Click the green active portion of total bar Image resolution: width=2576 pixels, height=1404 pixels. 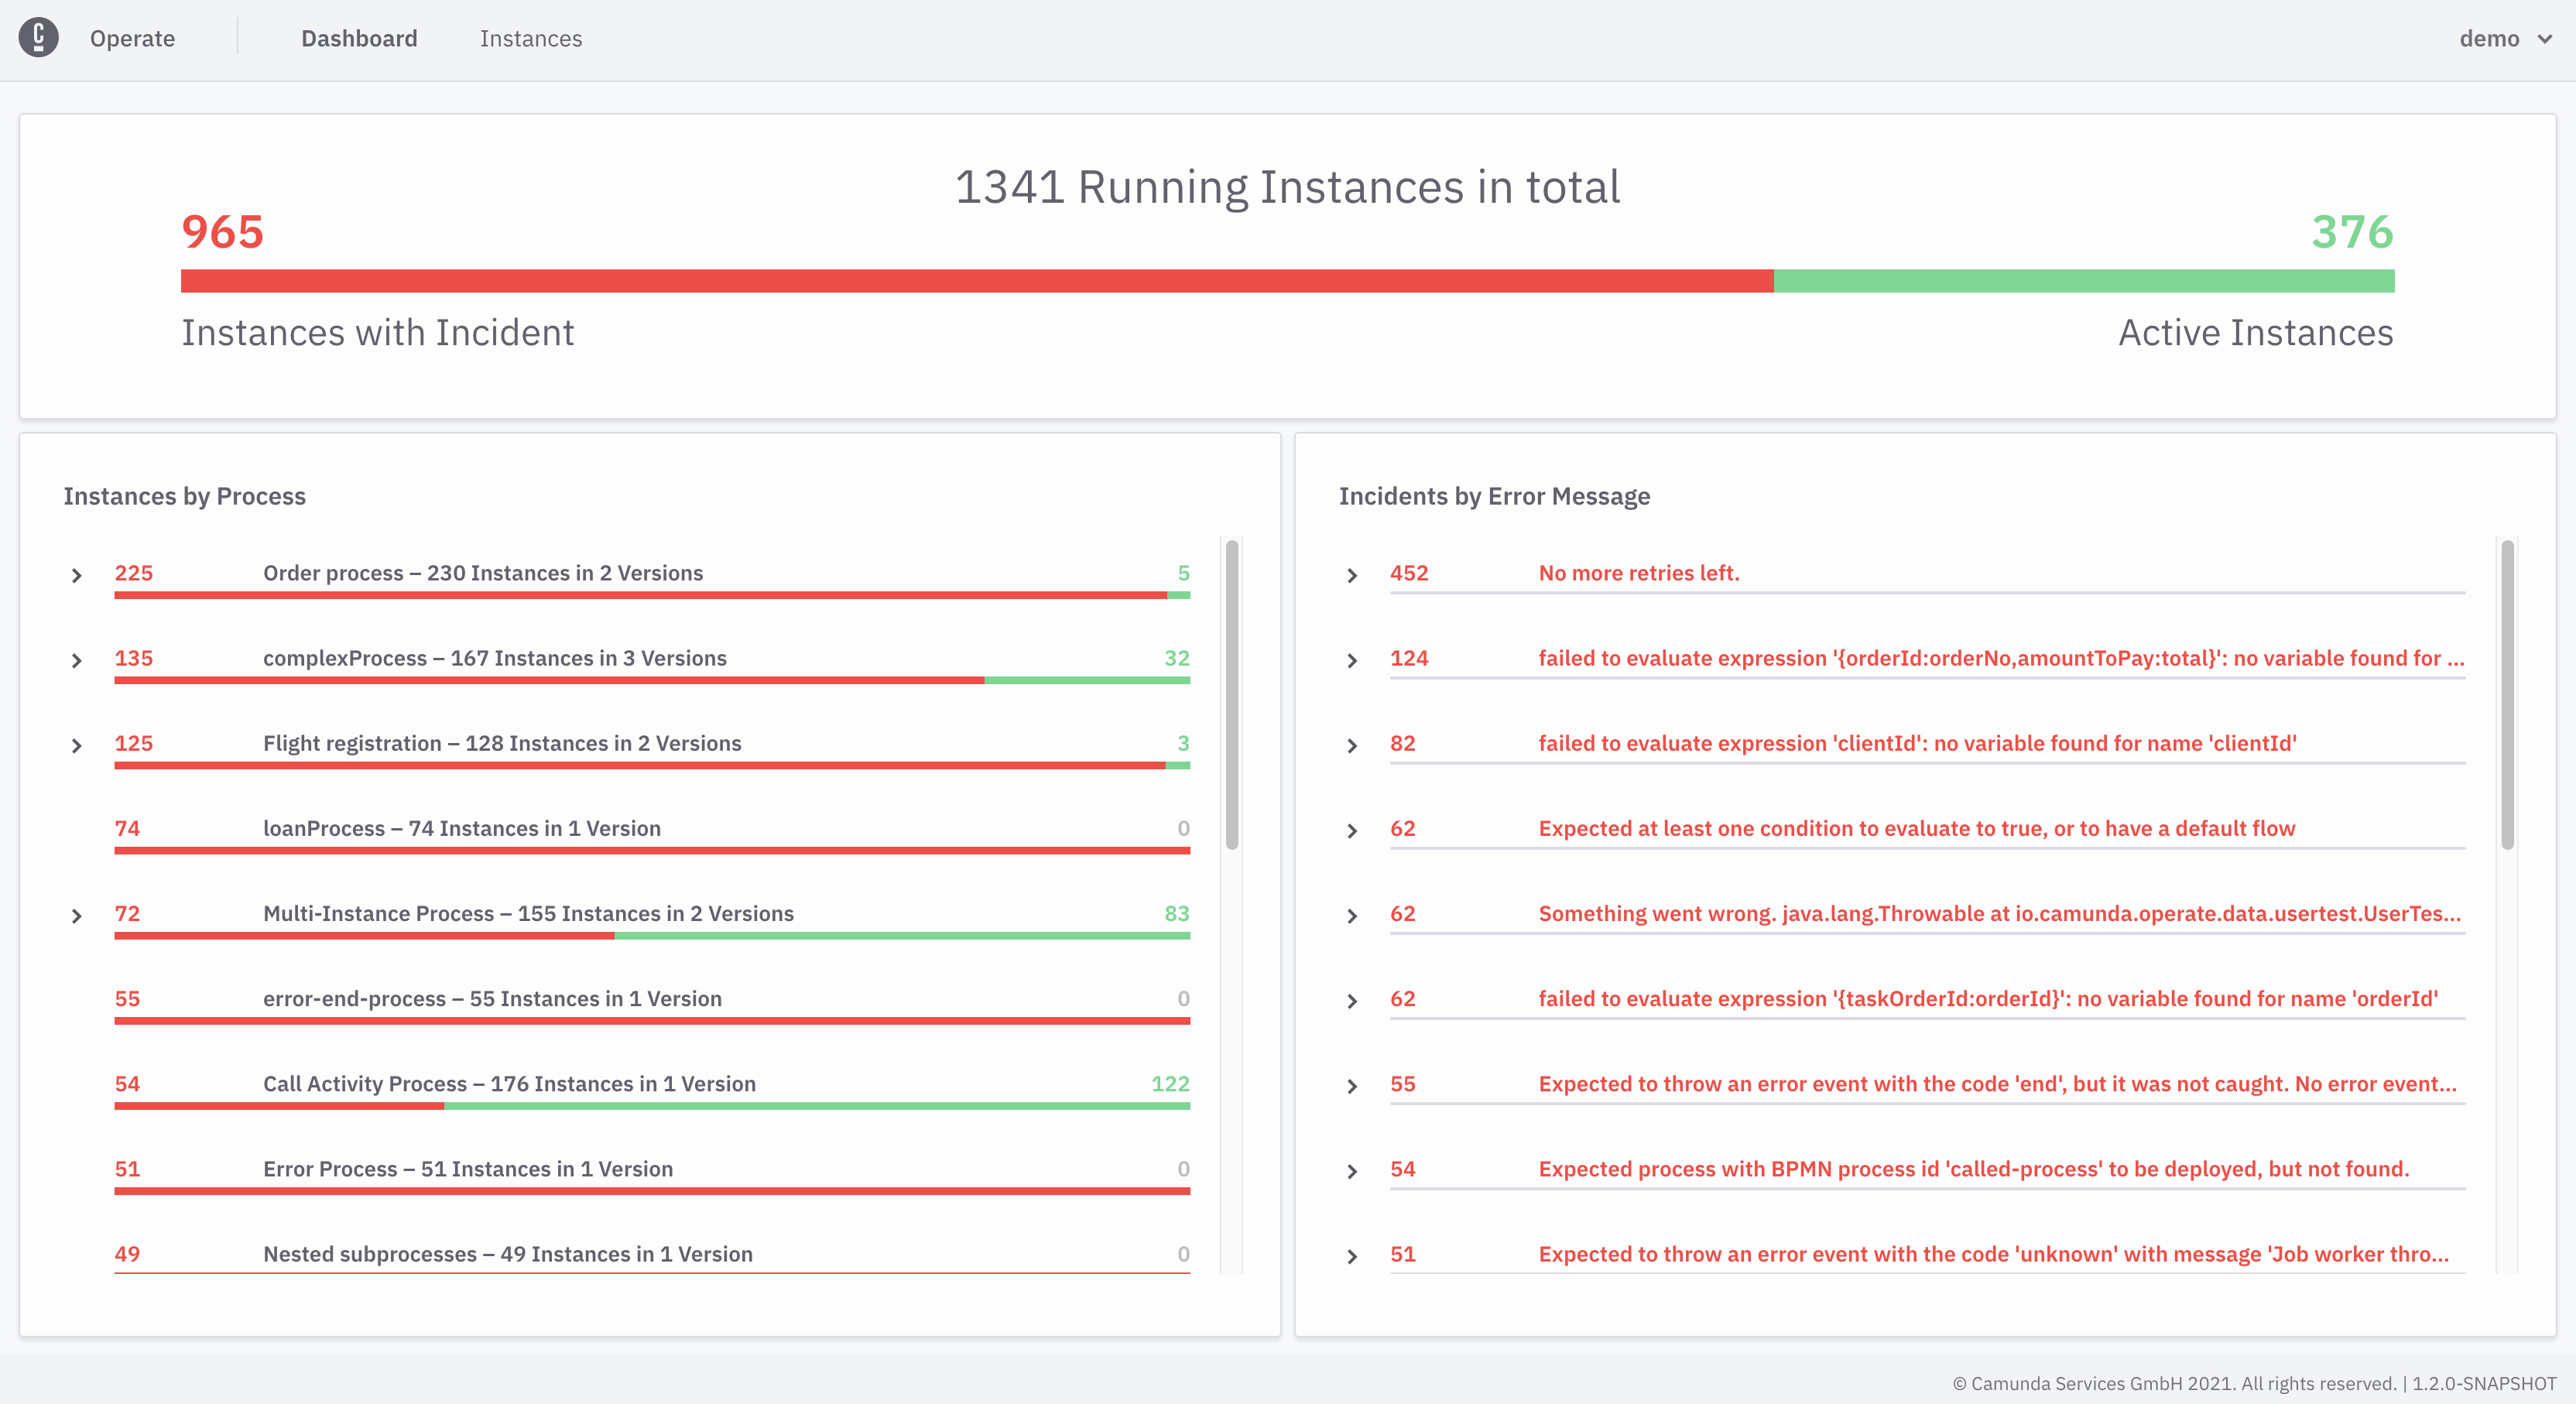point(2083,281)
